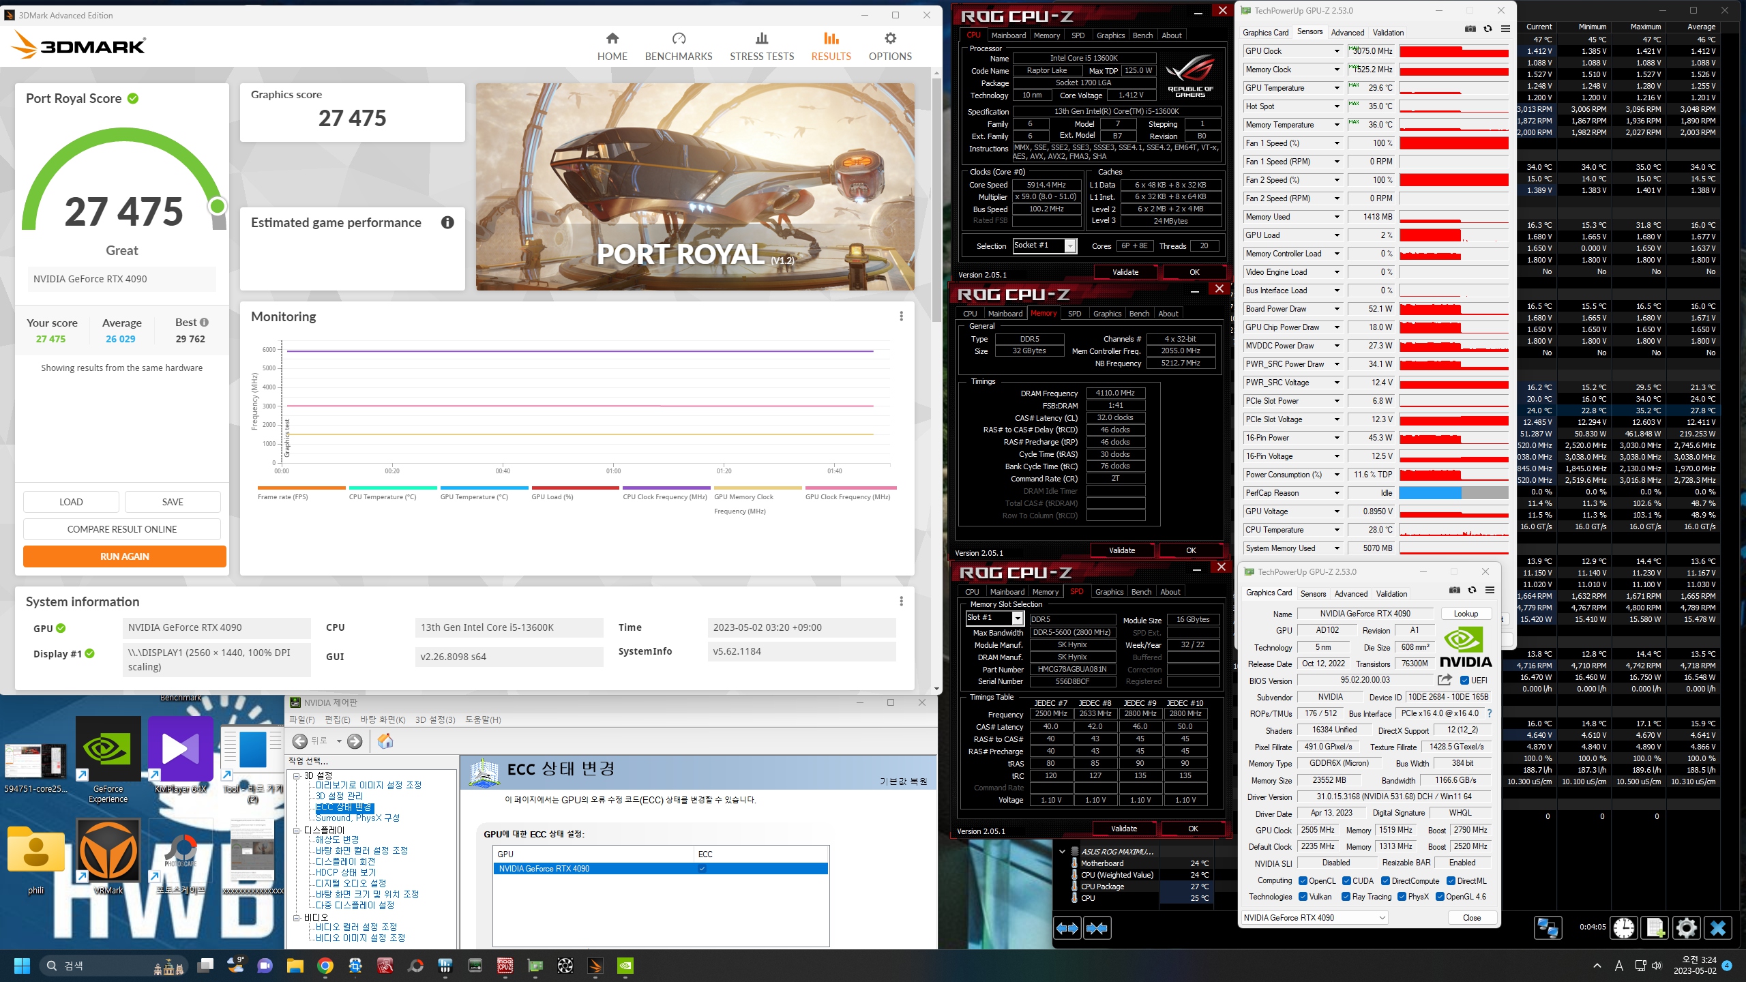Screen dimensions: 1746x982
Task: Click the SAVE button in 3DMark
Action: (173, 502)
